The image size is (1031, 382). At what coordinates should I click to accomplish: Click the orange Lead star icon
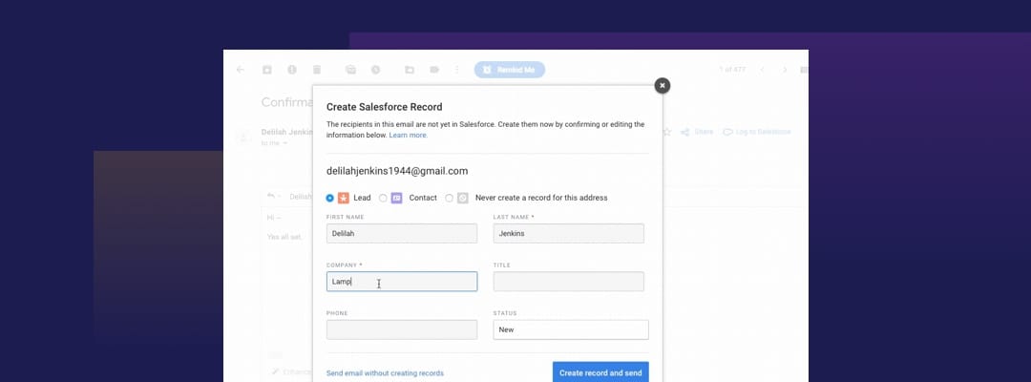click(x=344, y=198)
